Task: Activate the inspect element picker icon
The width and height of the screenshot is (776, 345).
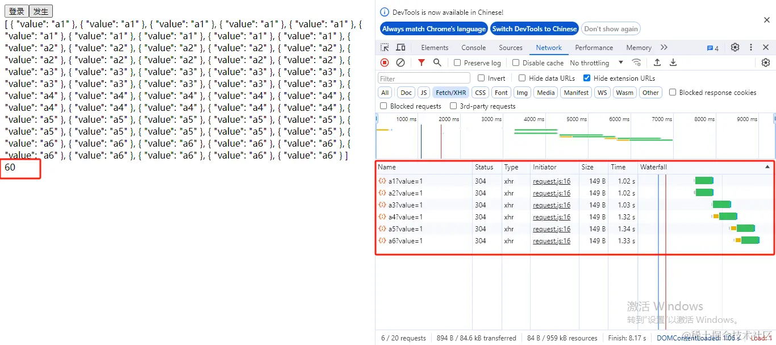Action: 385,48
